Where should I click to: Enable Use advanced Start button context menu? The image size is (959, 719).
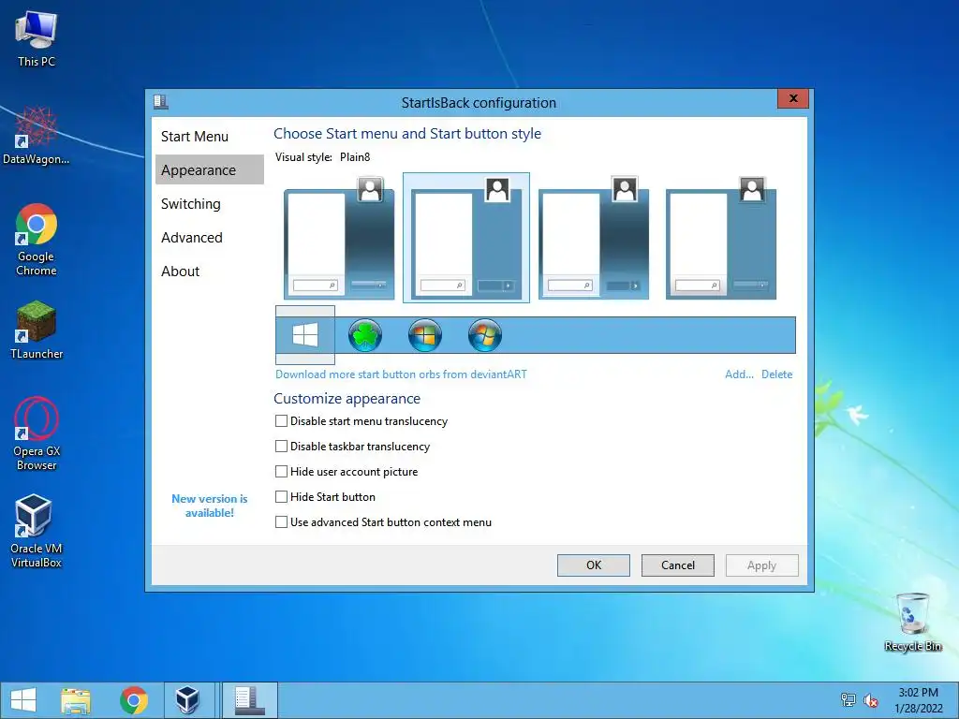(x=281, y=522)
